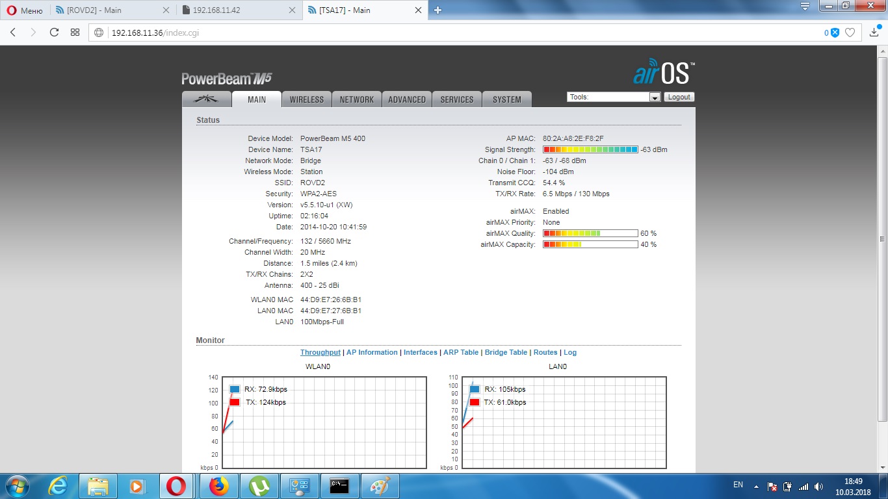Click the browser Back arrow
Image resolution: width=888 pixels, height=499 pixels.
point(13,32)
